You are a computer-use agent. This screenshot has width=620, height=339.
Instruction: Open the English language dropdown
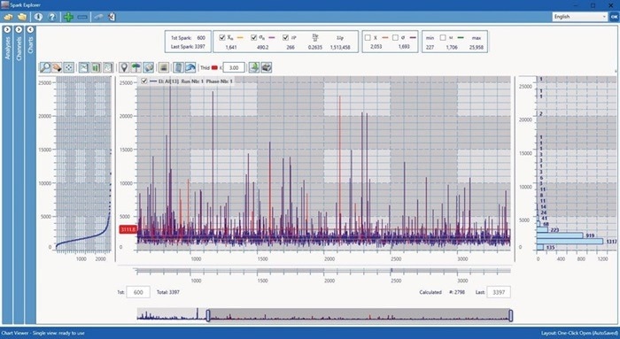point(579,17)
